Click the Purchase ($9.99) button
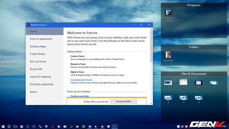The width and height of the screenshot is (229, 129). (x=123, y=101)
